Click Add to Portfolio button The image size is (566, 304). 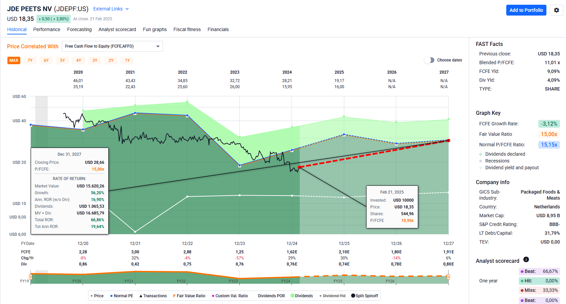[526, 10]
